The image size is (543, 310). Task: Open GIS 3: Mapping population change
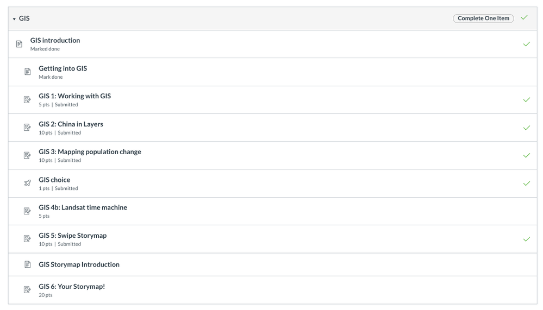[90, 152]
